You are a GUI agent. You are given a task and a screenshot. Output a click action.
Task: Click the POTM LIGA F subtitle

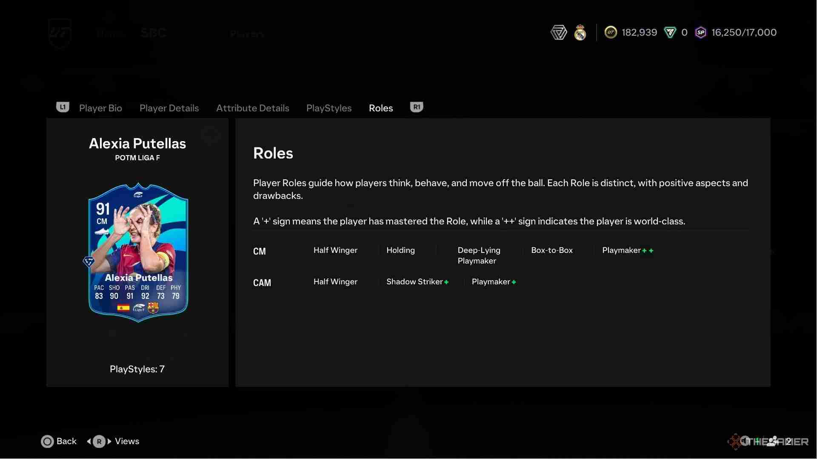click(x=137, y=158)
